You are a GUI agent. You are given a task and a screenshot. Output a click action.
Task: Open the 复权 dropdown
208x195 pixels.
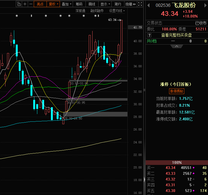point(53,4)
